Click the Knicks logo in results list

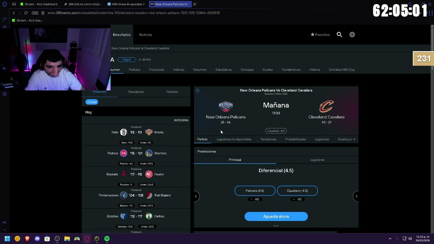[x=149, y=132]
